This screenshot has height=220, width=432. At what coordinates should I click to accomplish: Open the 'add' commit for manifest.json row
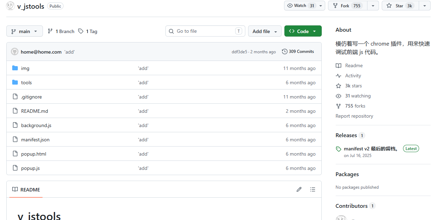click(143, 140)
